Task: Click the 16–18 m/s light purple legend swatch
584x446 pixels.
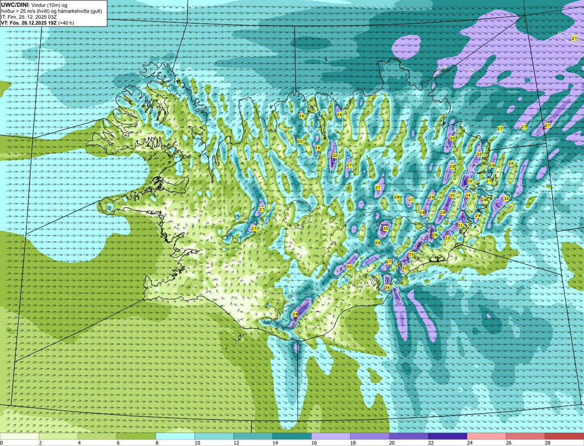Action: [331, 436]
